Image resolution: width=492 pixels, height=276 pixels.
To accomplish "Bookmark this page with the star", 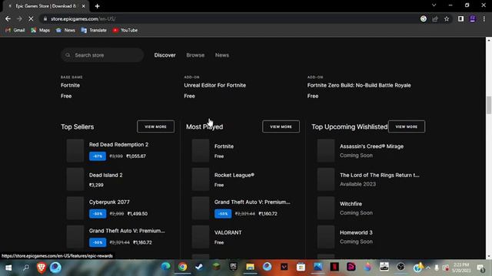I will (447, 18).
